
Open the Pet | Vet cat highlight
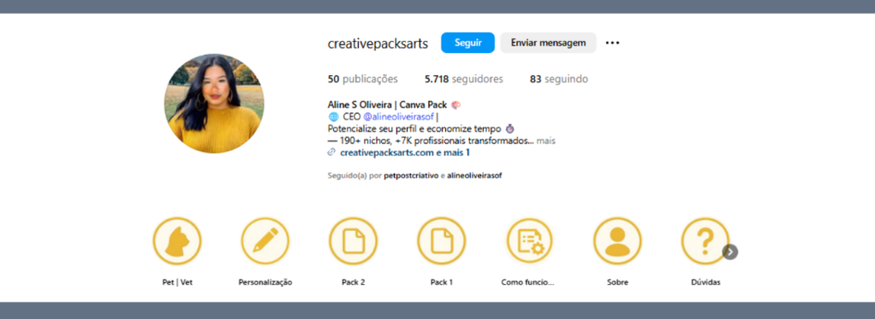coord(177,241)
